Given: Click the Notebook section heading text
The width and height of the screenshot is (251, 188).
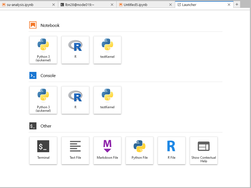Looking at the screenshot, I should (x=50, y=25).
